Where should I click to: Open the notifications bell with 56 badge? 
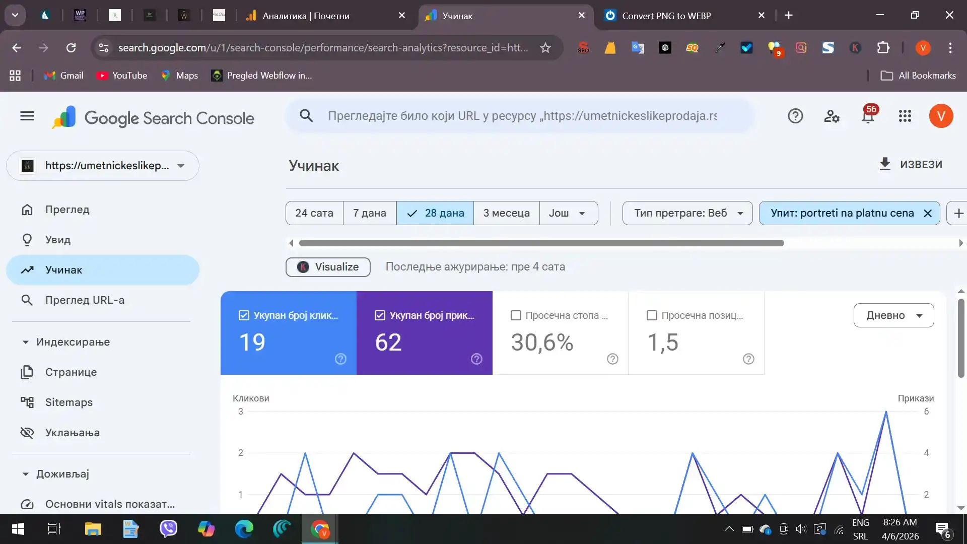click(x=868, y=116)
